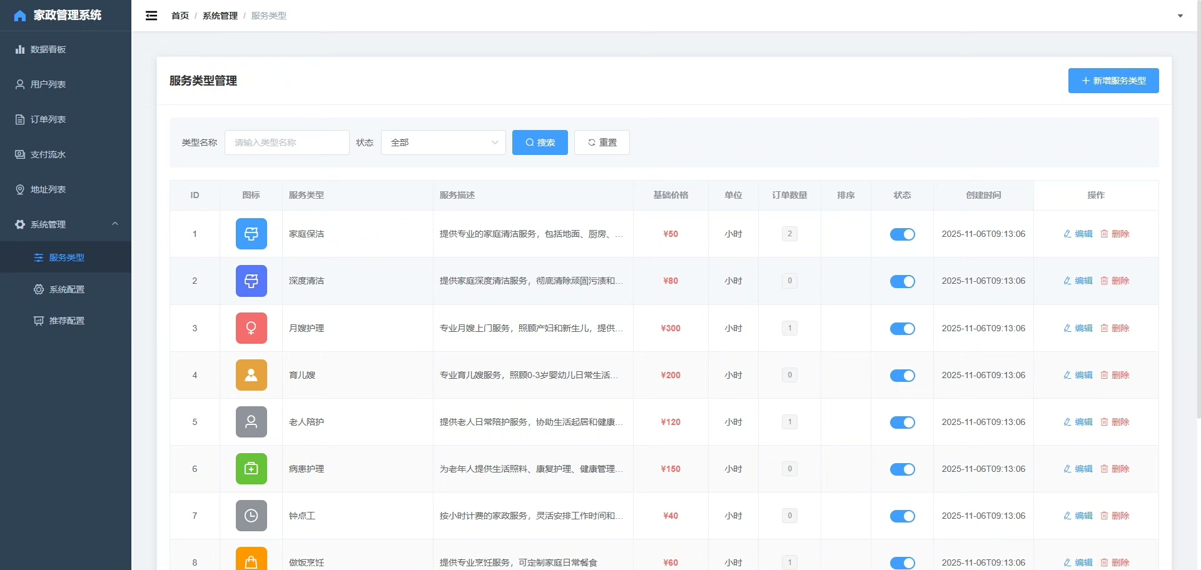Focus the 类型名称 input field
Image resolution: width=1201 pixels, height=570 pixels.
click(x=286, y=142)
